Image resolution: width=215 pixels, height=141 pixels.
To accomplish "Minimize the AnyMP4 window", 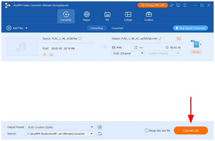I will tap(195, 5).
